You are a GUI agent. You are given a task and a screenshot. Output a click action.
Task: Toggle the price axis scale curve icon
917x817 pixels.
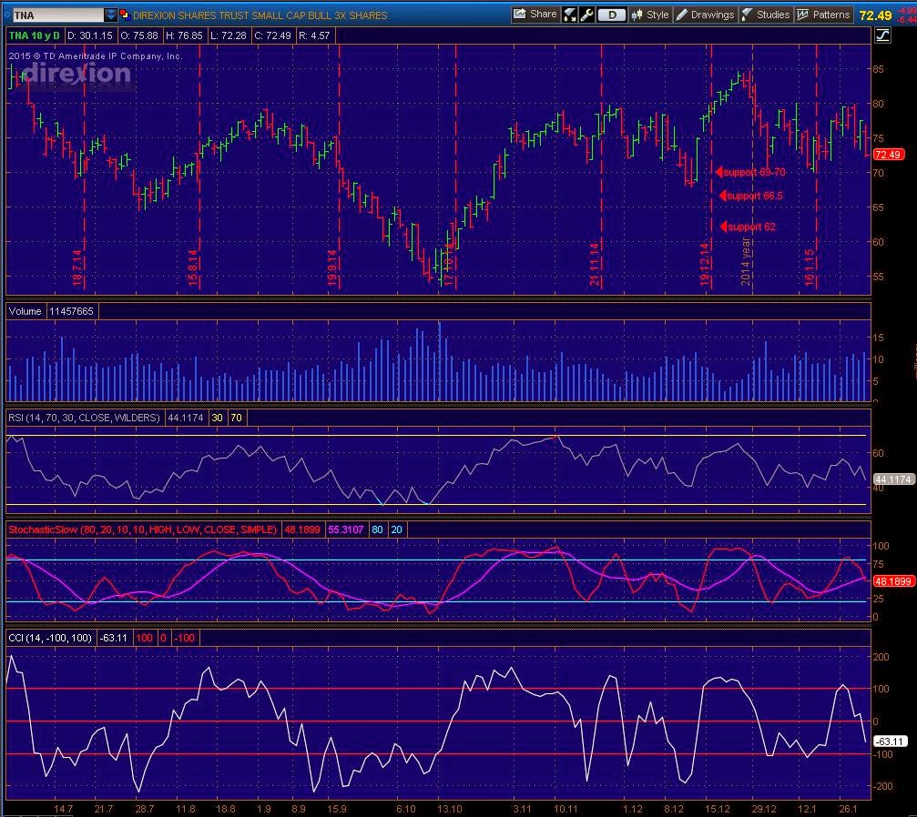[882, 35]
